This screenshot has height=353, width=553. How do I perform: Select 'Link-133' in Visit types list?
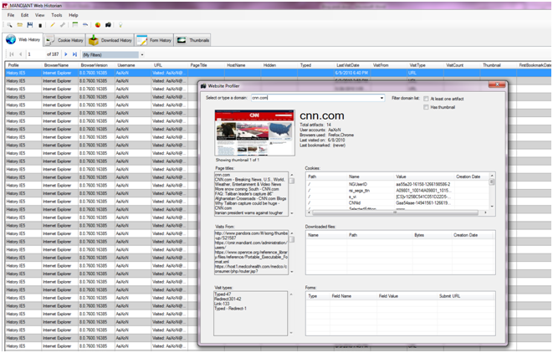click(x=222, y=304)
